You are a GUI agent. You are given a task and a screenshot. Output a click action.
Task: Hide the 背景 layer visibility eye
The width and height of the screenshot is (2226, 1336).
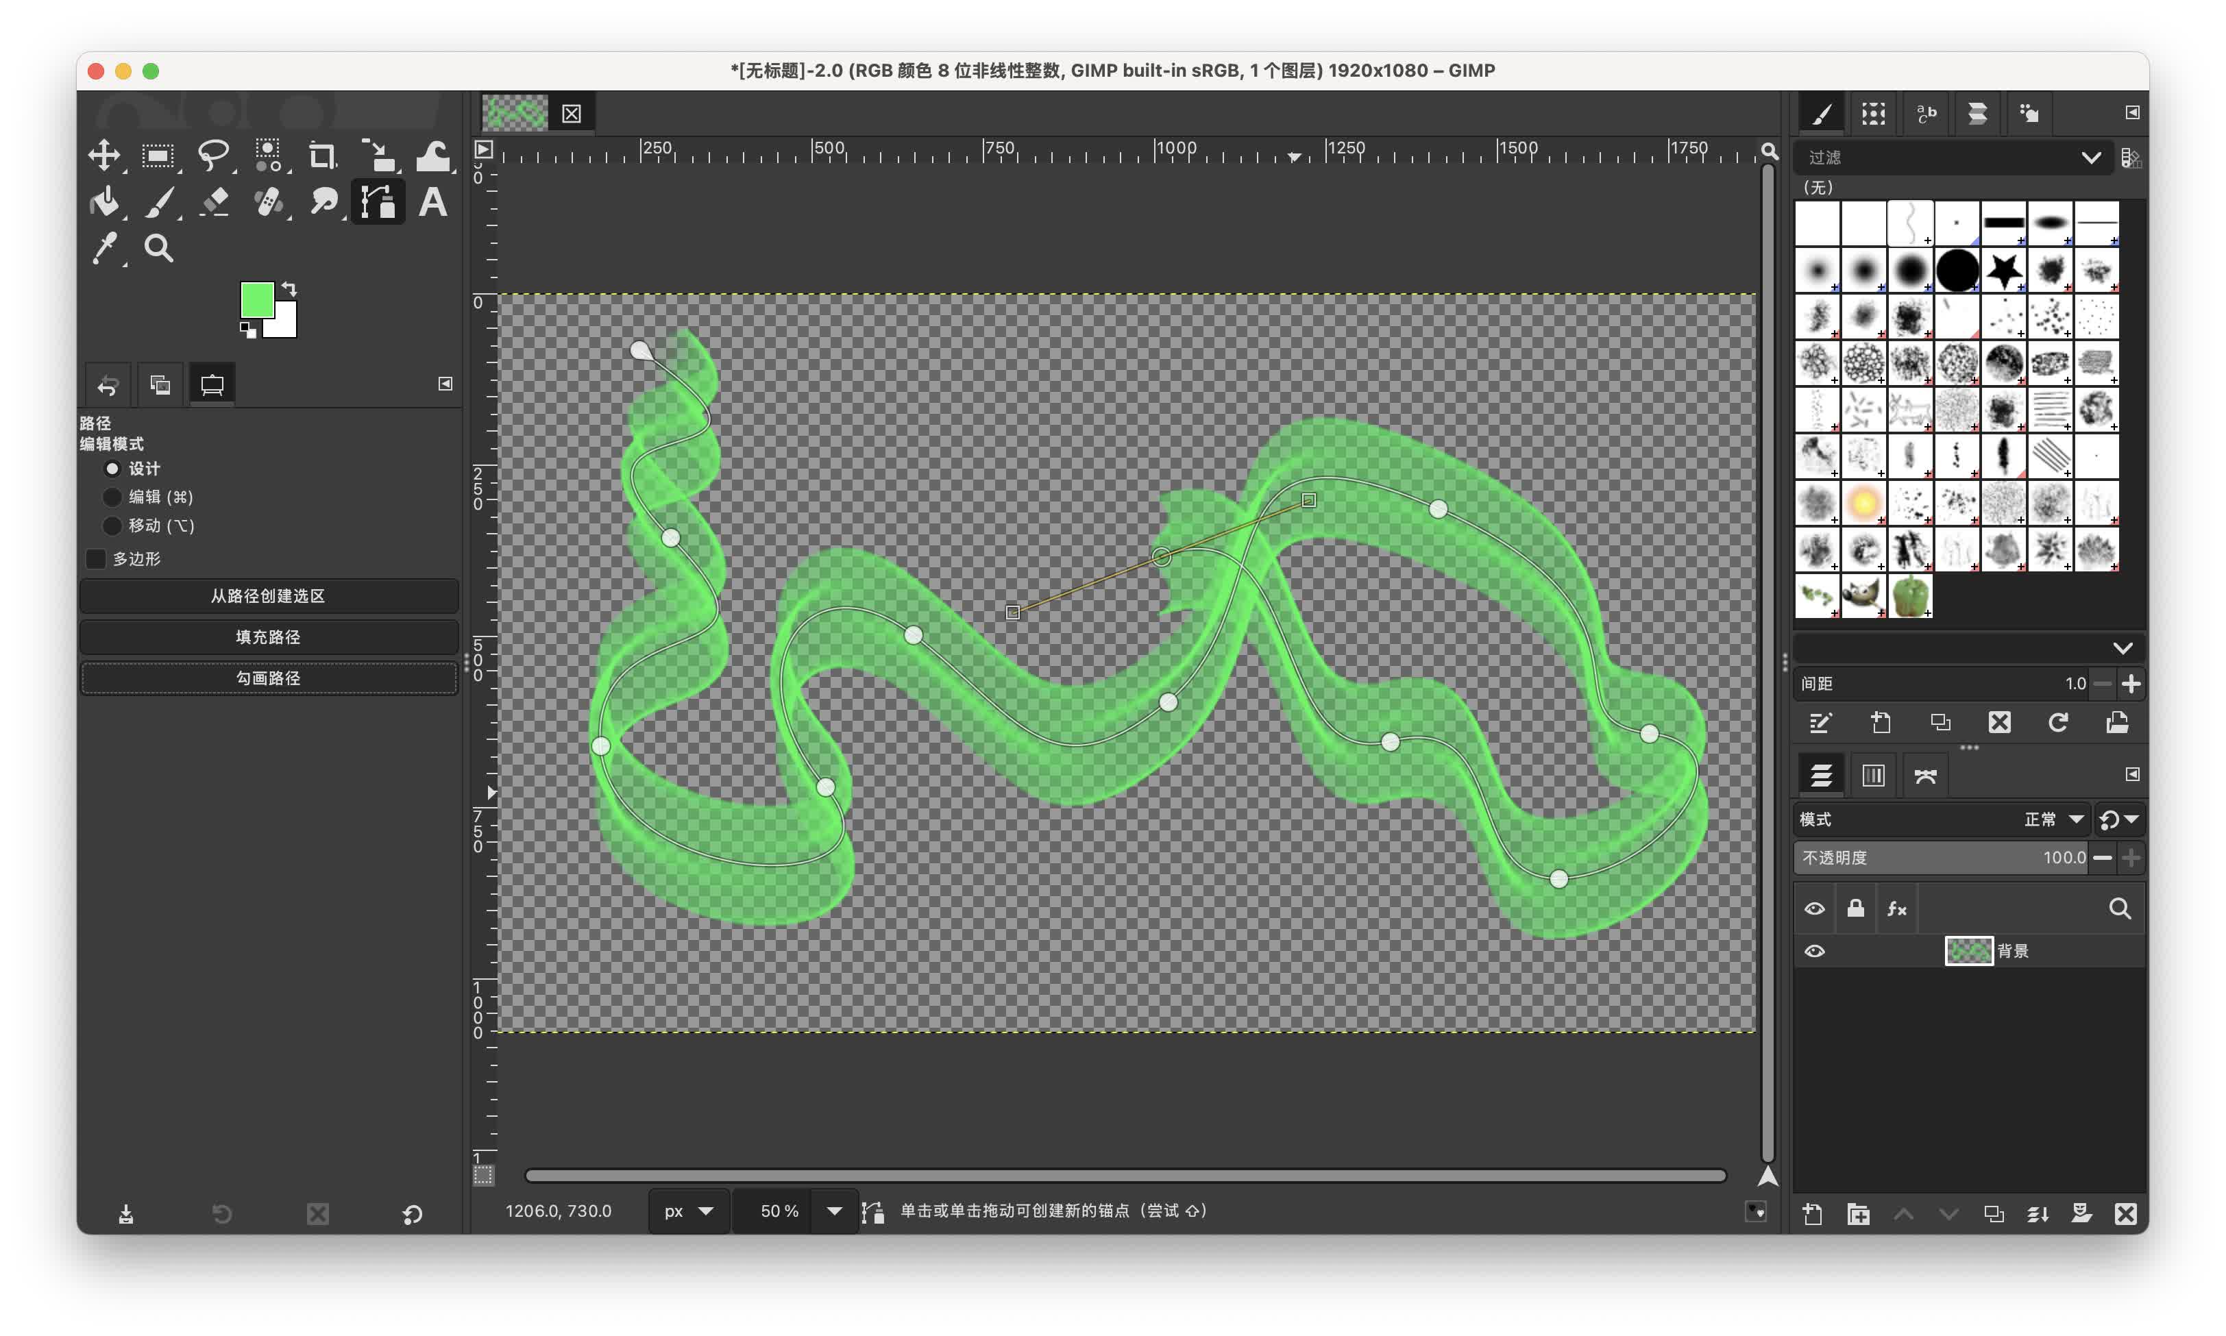point(1815,952)
